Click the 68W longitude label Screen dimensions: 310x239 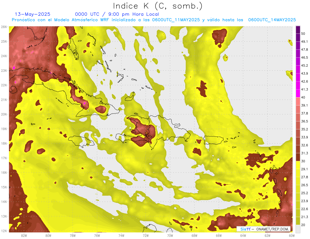194,235
